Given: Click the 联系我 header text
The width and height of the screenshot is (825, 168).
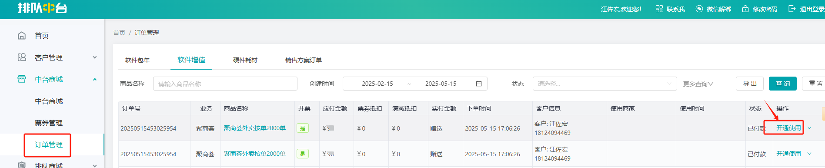Looking at the screenshot, I should tap(676, 9).
